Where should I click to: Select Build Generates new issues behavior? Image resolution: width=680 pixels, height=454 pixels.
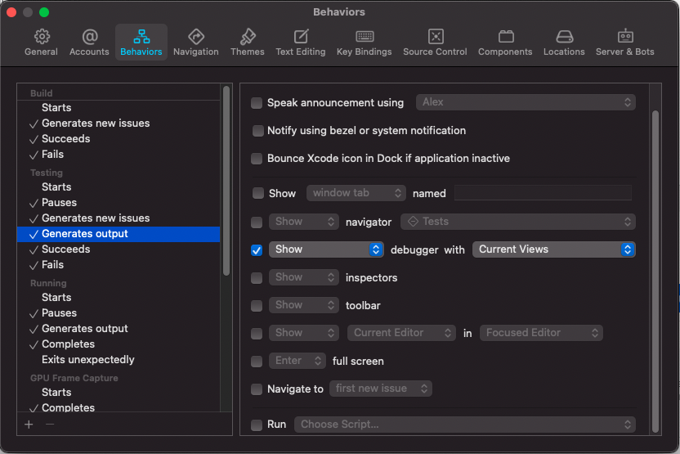coord(118,124)
